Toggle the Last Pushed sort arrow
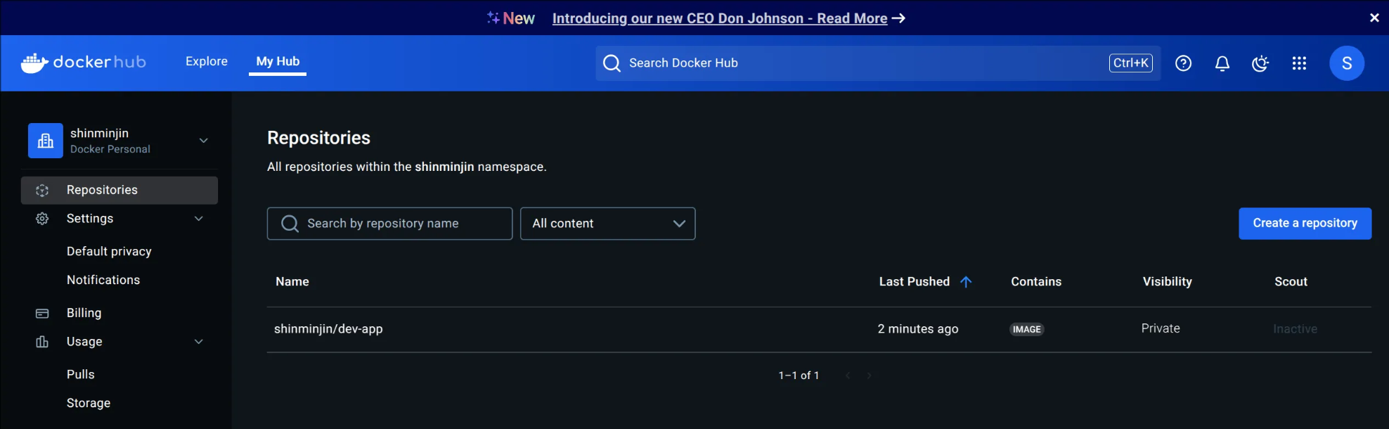 [966, 281]
